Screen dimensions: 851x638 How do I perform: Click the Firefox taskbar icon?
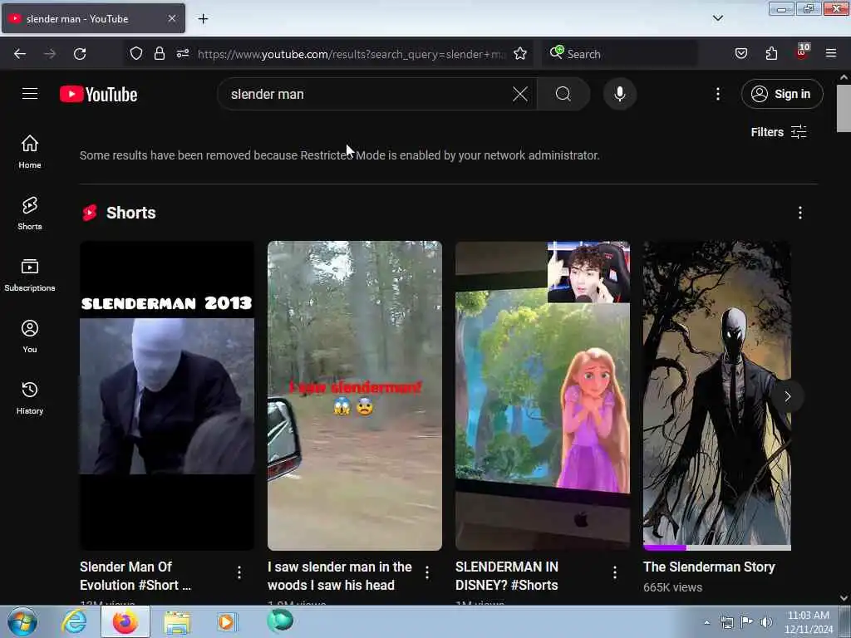tap(125, 621)
